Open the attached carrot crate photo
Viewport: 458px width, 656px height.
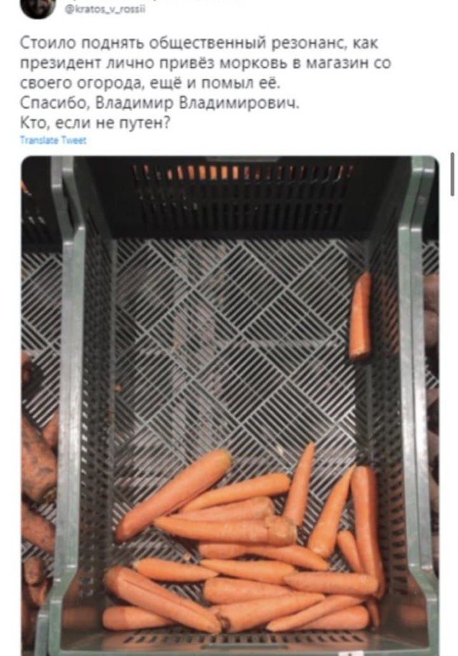click(x=230, y=405)
